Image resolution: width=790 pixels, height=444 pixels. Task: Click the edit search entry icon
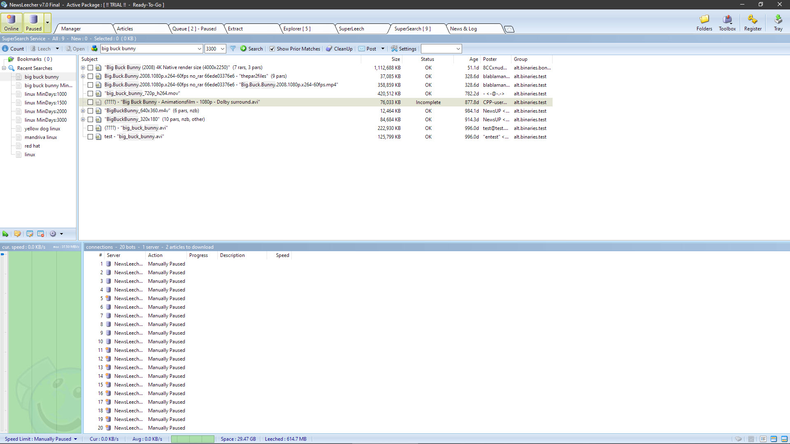pyautogui.click(x=30, y=234)
